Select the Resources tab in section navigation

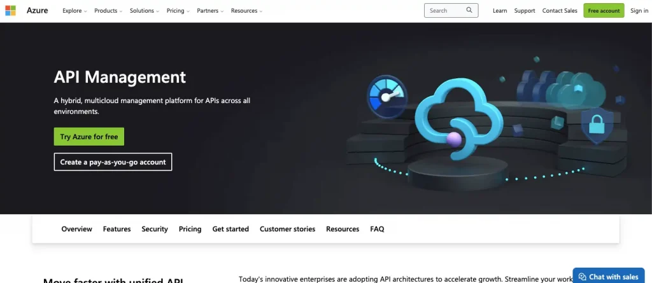(343, 229)
